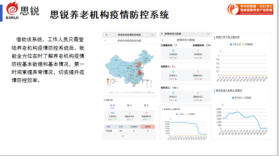
Task: Click the 被隔离 table column header
Action: pyautogui.click(x=148, y=127)
